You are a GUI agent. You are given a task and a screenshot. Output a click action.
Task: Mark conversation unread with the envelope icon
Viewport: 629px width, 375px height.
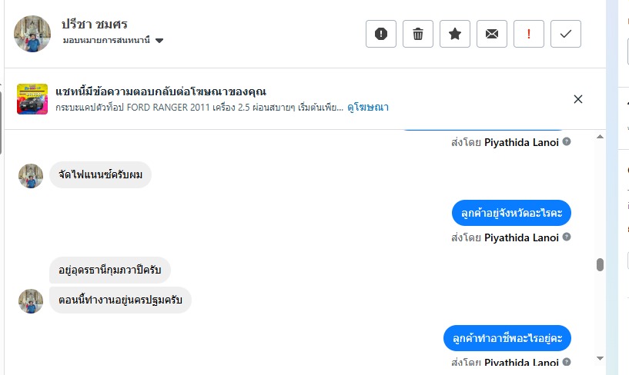(x=492, y=34)
